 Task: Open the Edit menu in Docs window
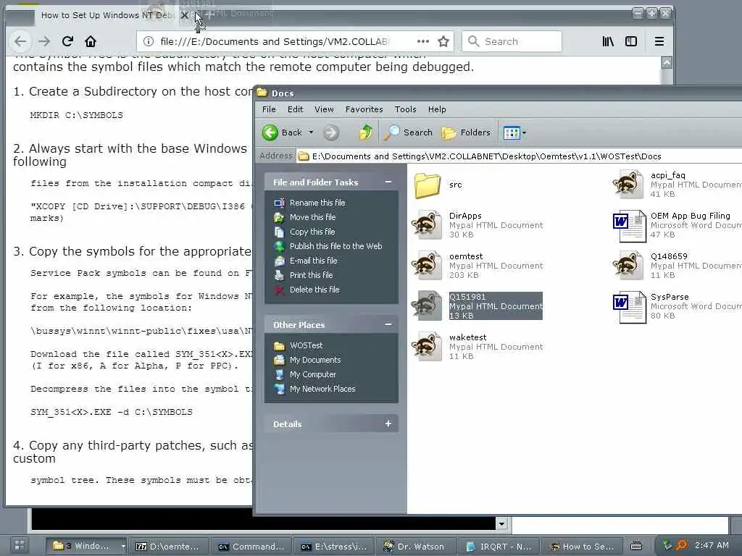coord(296,109)
